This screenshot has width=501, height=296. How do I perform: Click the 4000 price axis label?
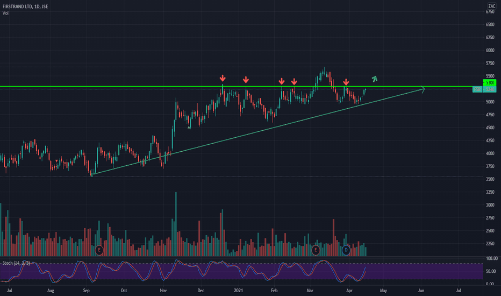point(490,153)
